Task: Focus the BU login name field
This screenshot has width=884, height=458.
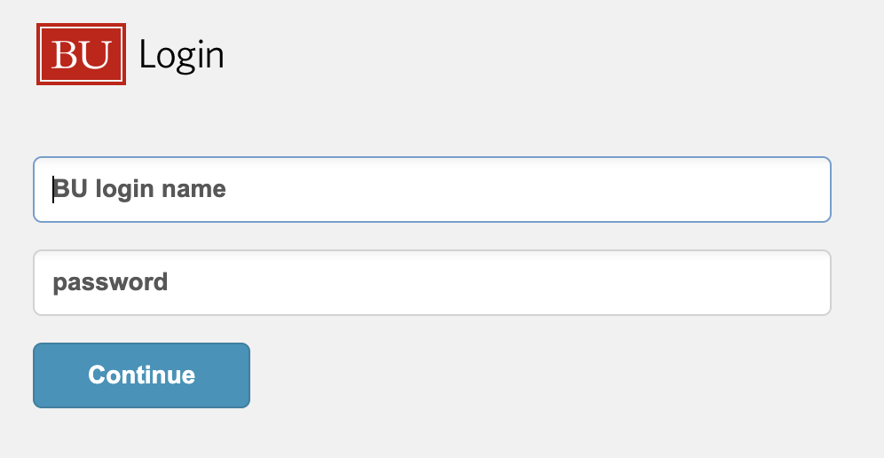Action: click(x=432, y=190)
